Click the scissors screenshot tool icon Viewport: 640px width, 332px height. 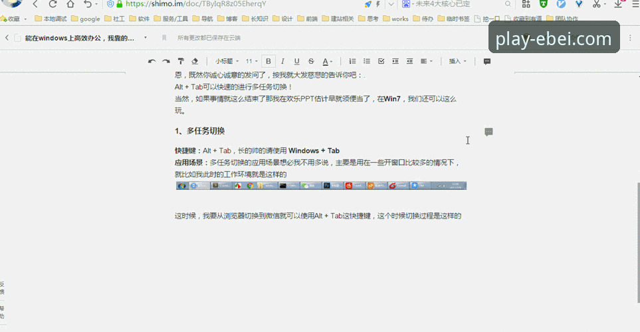tap(597, 4)
